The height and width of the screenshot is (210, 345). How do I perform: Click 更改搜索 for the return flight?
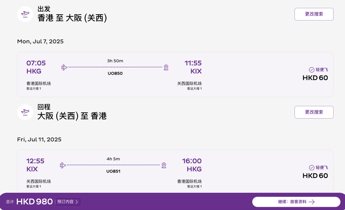coord(314,112)
